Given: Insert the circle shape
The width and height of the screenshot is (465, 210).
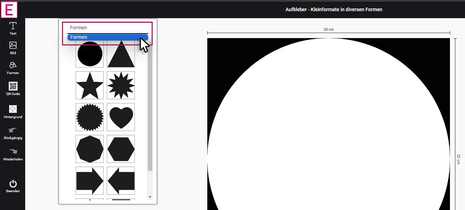Looking at the screenshot, I should 90,54.
